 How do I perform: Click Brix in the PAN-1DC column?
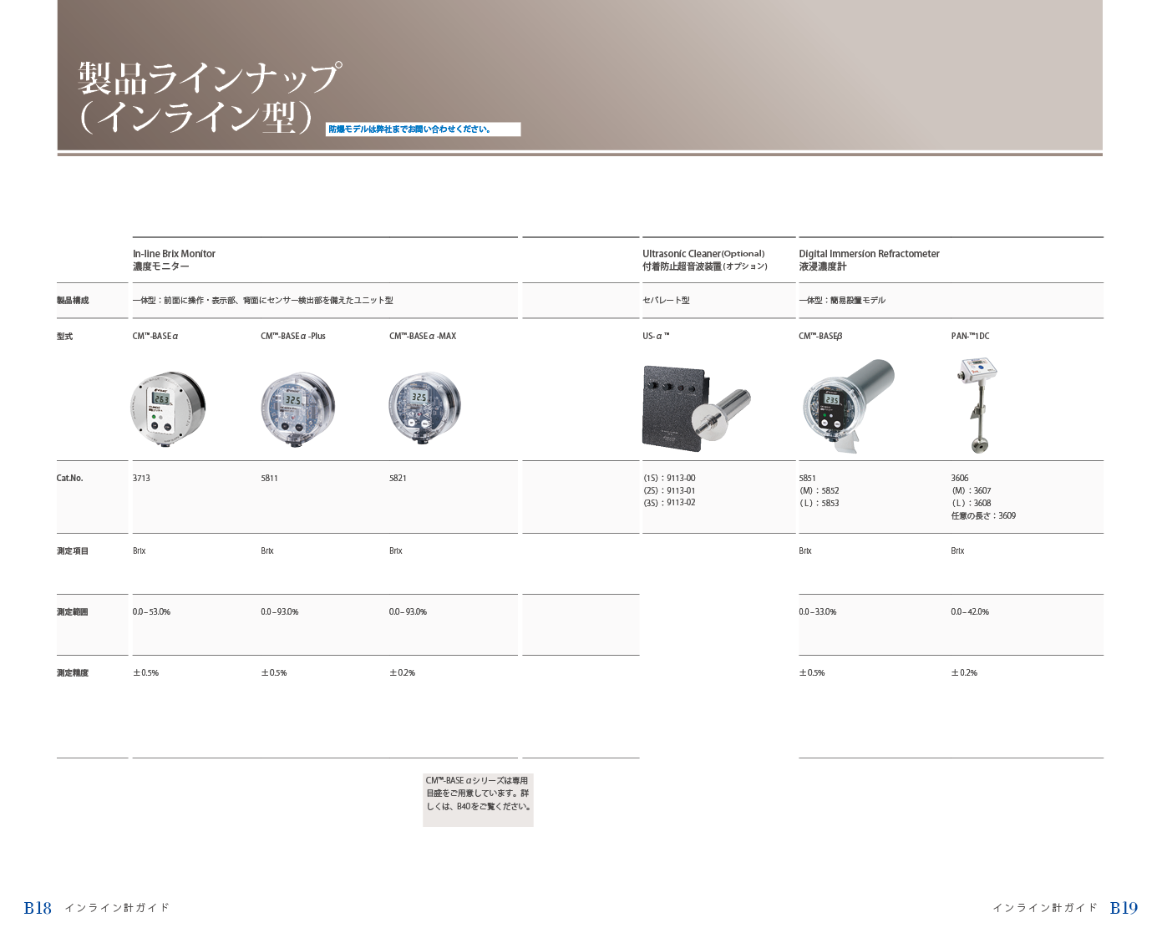[957, 550]
